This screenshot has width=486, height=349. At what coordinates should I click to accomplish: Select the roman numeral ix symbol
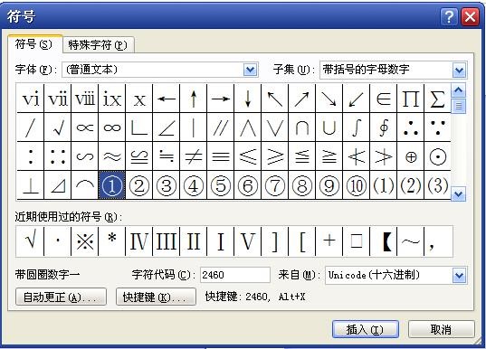point(112,99)
